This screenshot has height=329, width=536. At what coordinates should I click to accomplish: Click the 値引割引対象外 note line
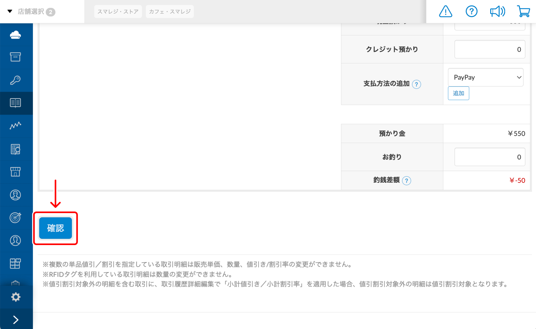click(275, 284)
